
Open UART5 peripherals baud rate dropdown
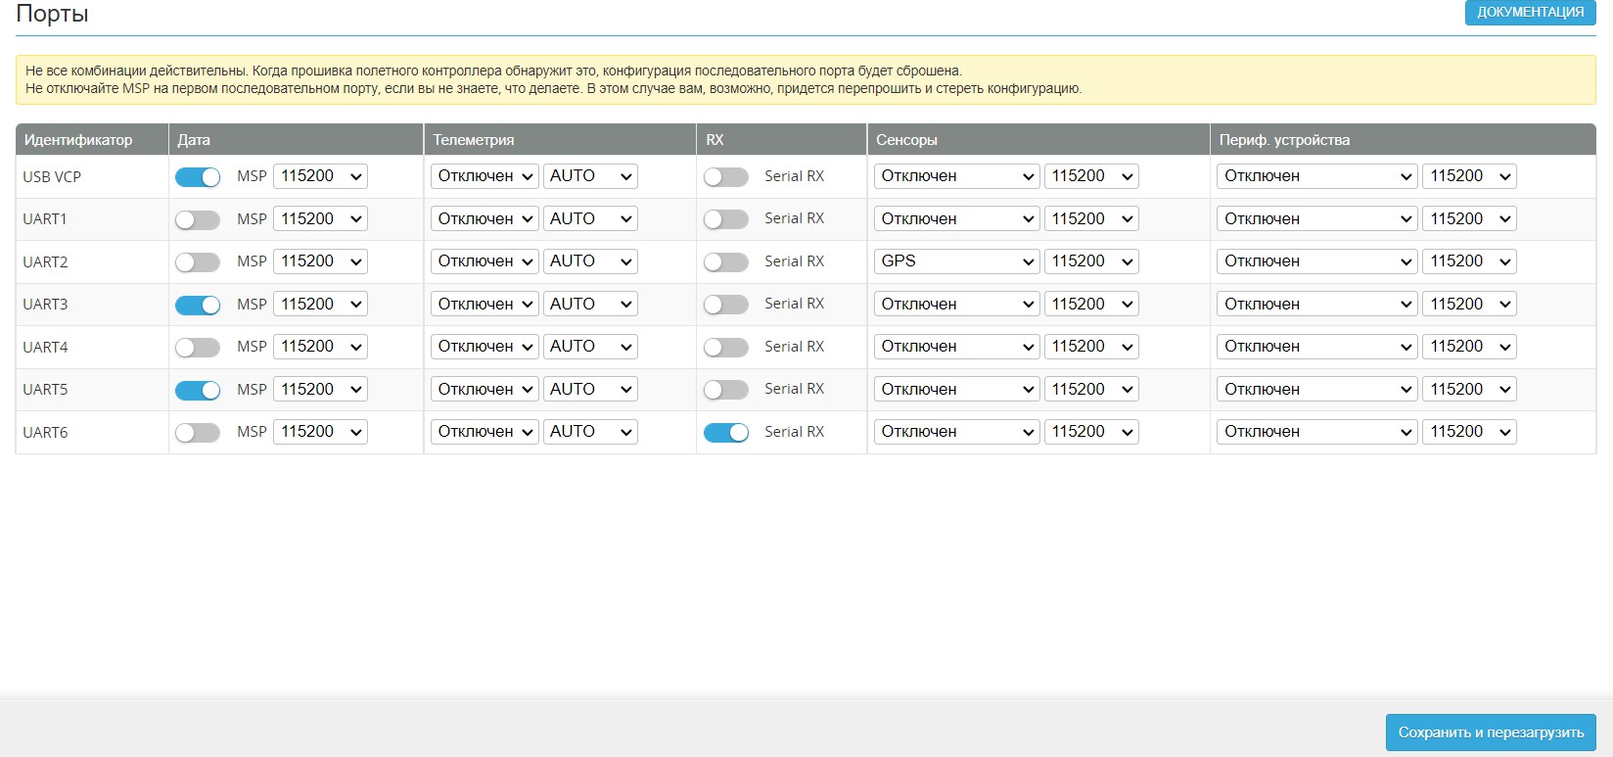[x=1469, y=390]
